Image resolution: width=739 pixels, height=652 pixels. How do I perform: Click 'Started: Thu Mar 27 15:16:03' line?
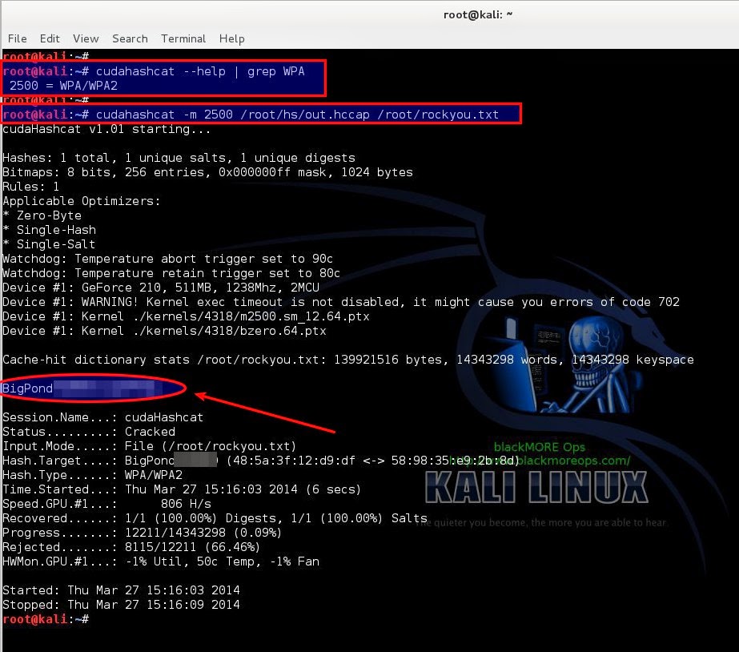pos(121,590)
